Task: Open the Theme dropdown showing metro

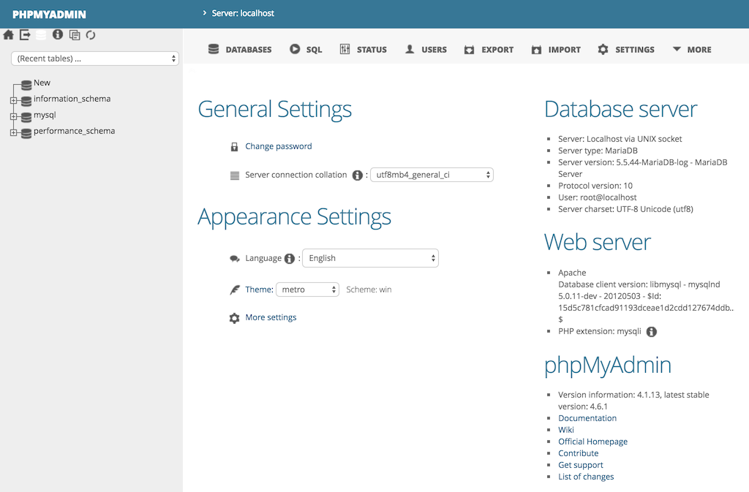Action: 308,289
